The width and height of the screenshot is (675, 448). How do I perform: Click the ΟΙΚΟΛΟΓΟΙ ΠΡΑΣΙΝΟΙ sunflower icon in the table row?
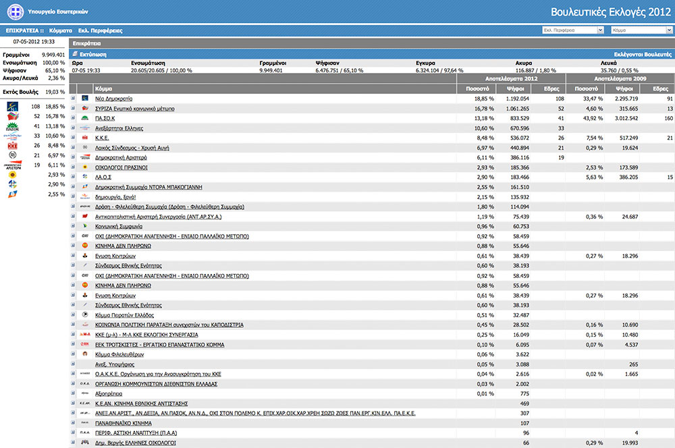(85, 167)
